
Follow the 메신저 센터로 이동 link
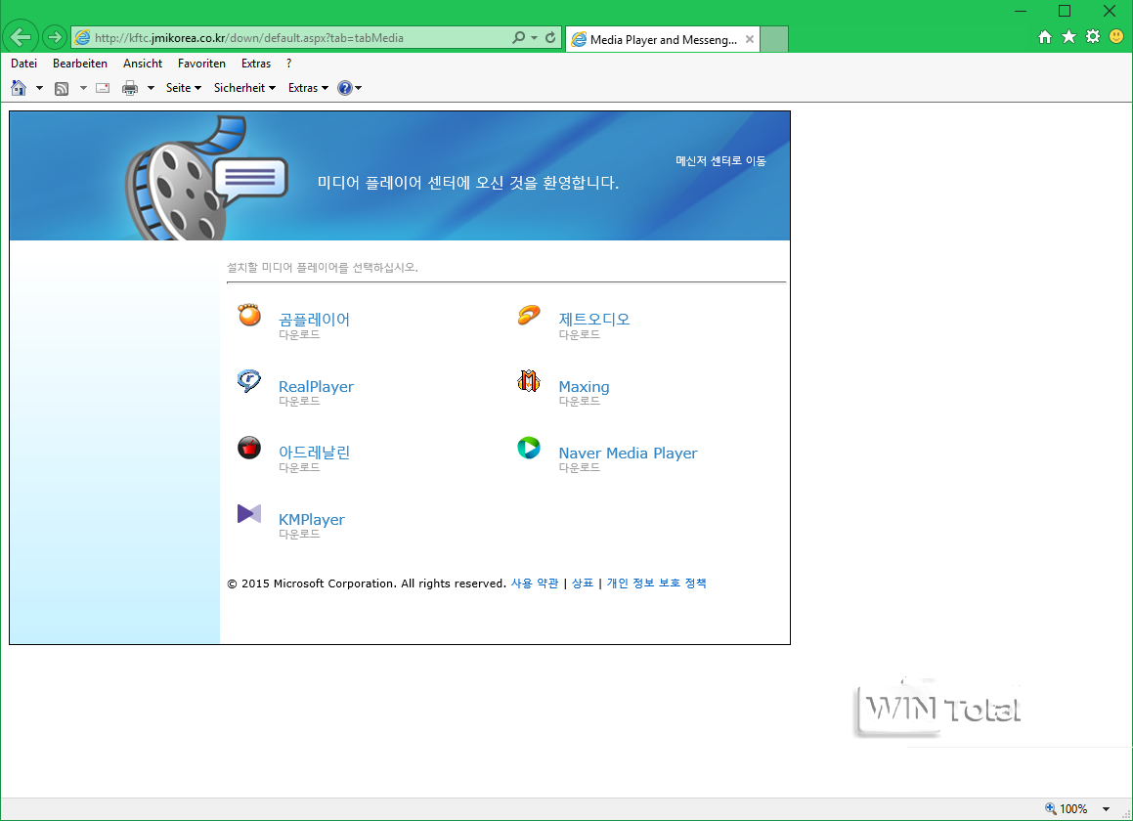point(720,160)
